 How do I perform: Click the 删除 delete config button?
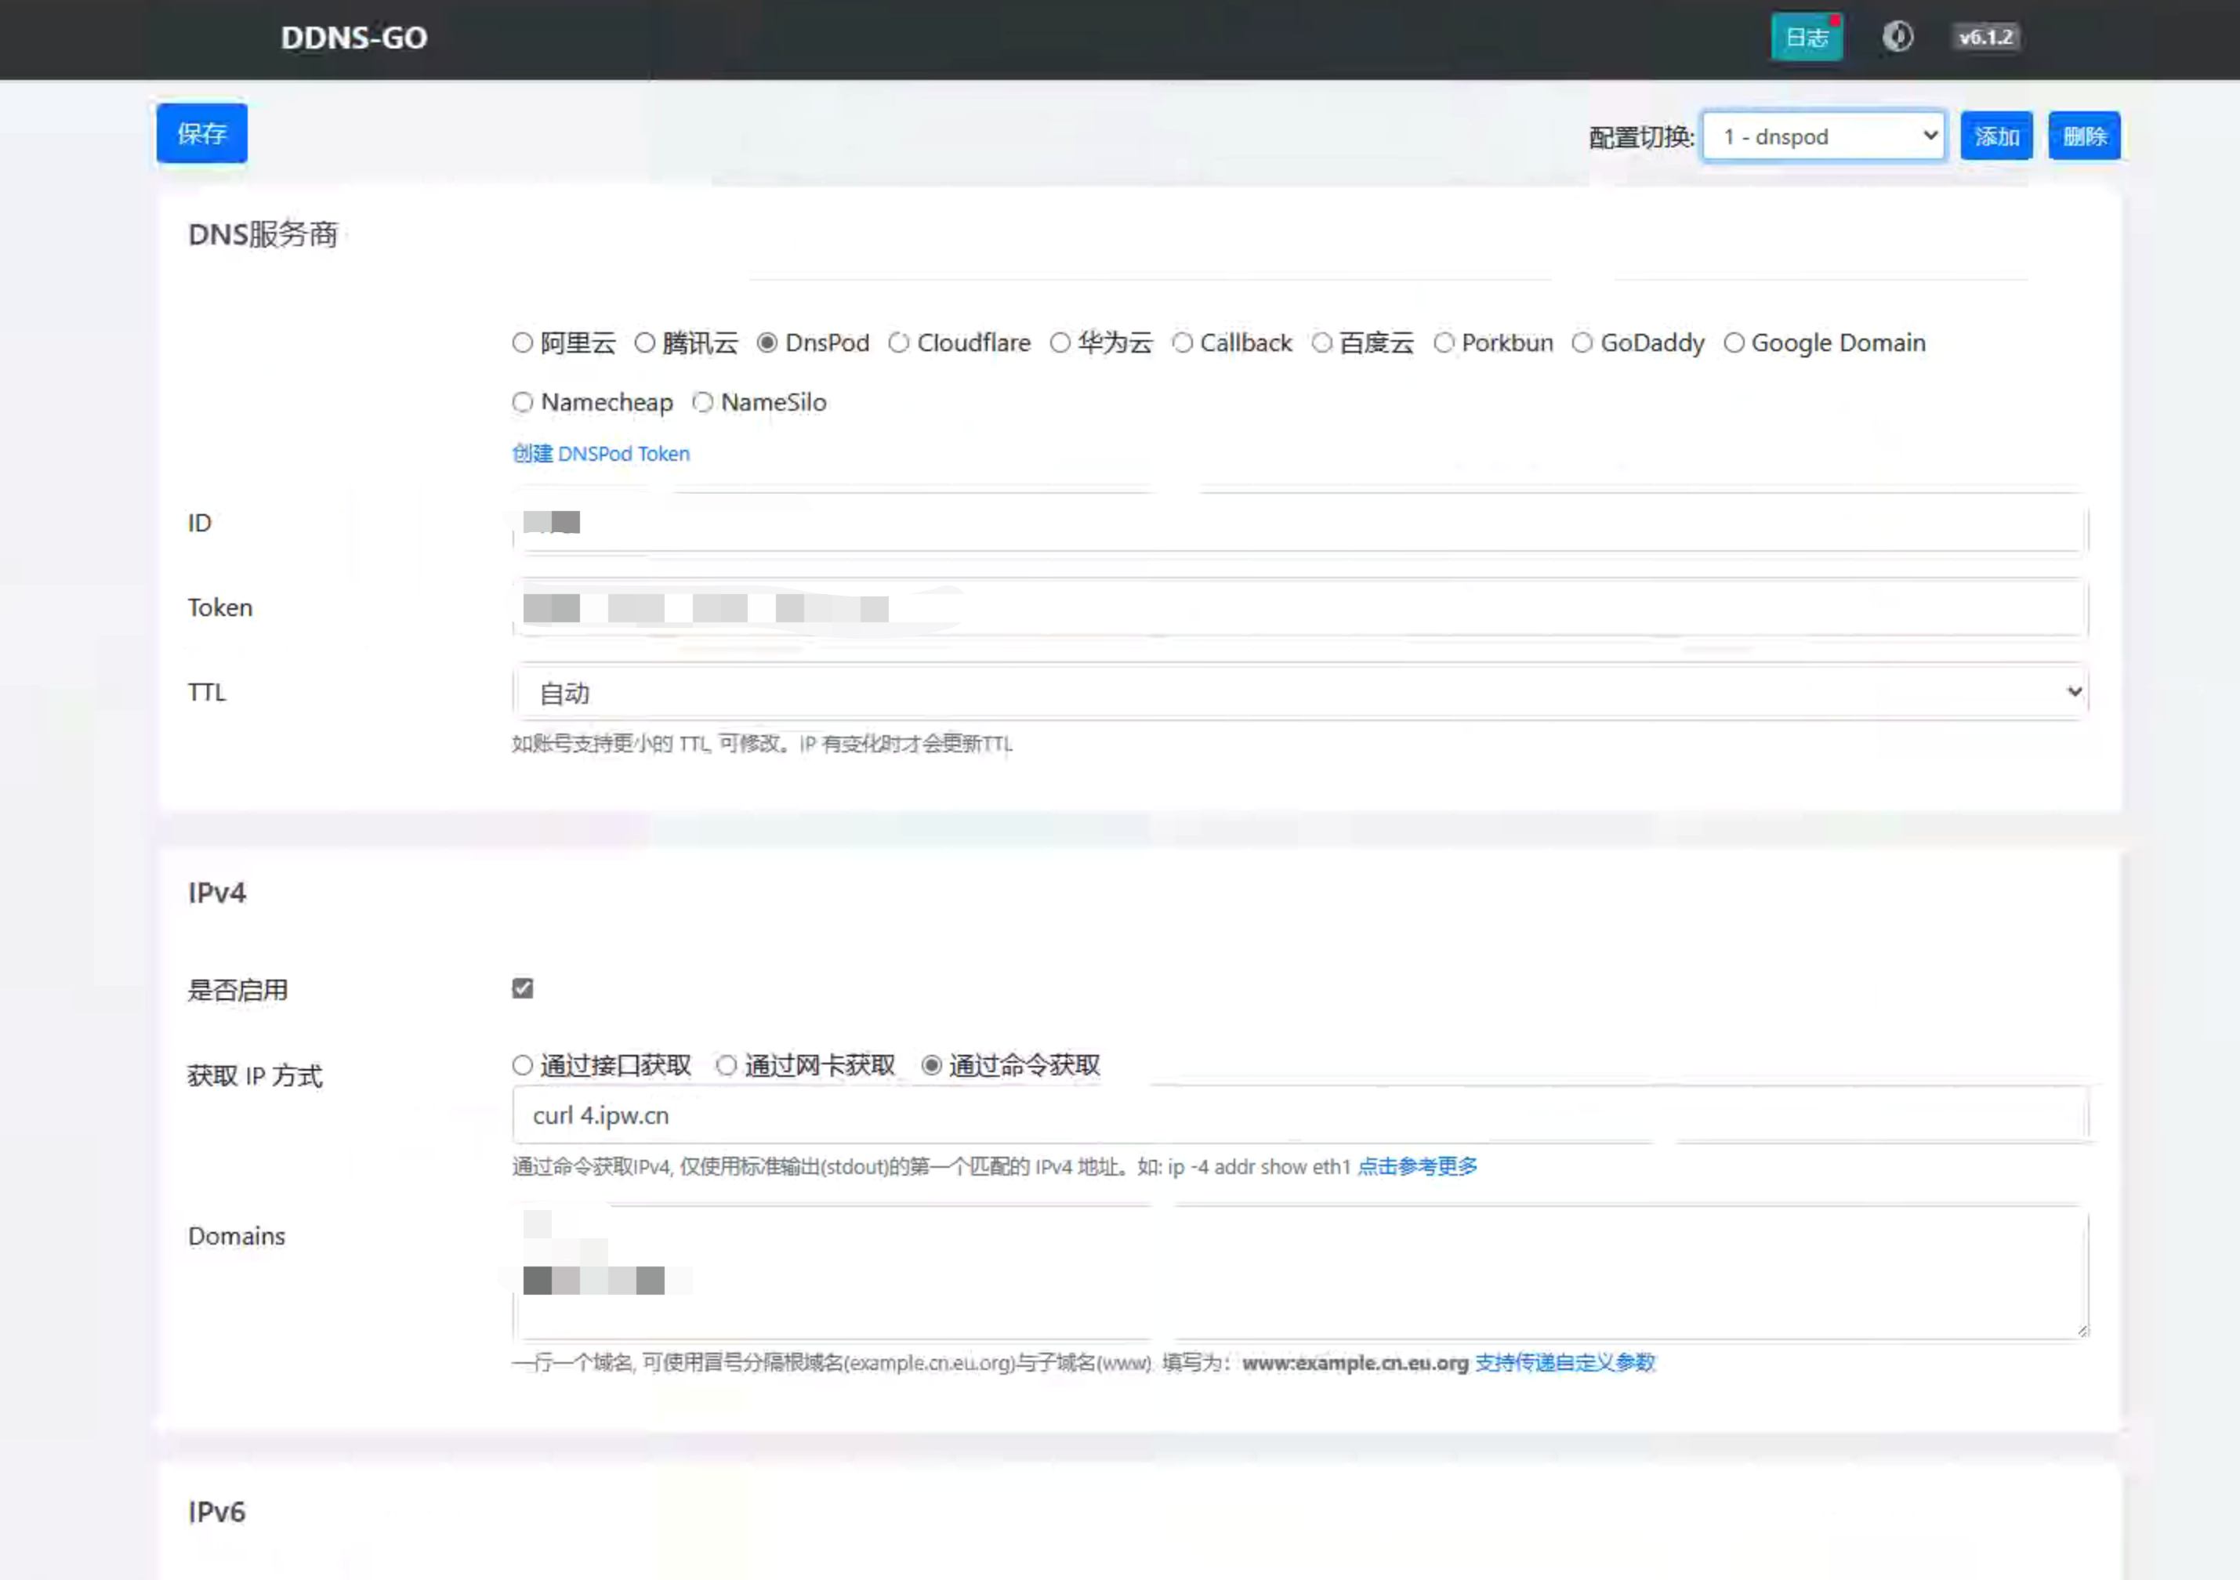point(2084,136)
